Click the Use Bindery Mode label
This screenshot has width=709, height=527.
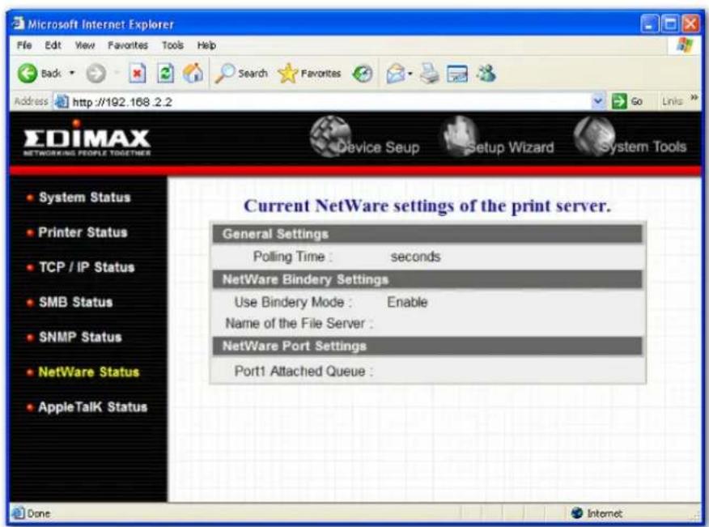[292, 302]
